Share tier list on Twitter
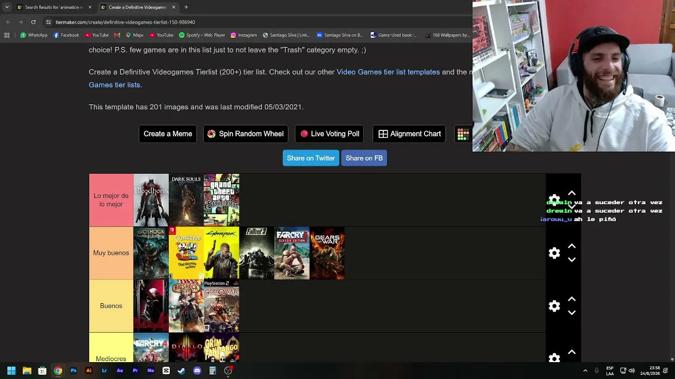Image resolution: width=675 pixels, height=379 pixels. click(x=311, y=158)
